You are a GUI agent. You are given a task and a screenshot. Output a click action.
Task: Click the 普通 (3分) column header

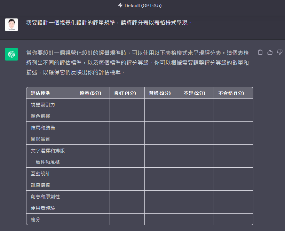[160, 93]
